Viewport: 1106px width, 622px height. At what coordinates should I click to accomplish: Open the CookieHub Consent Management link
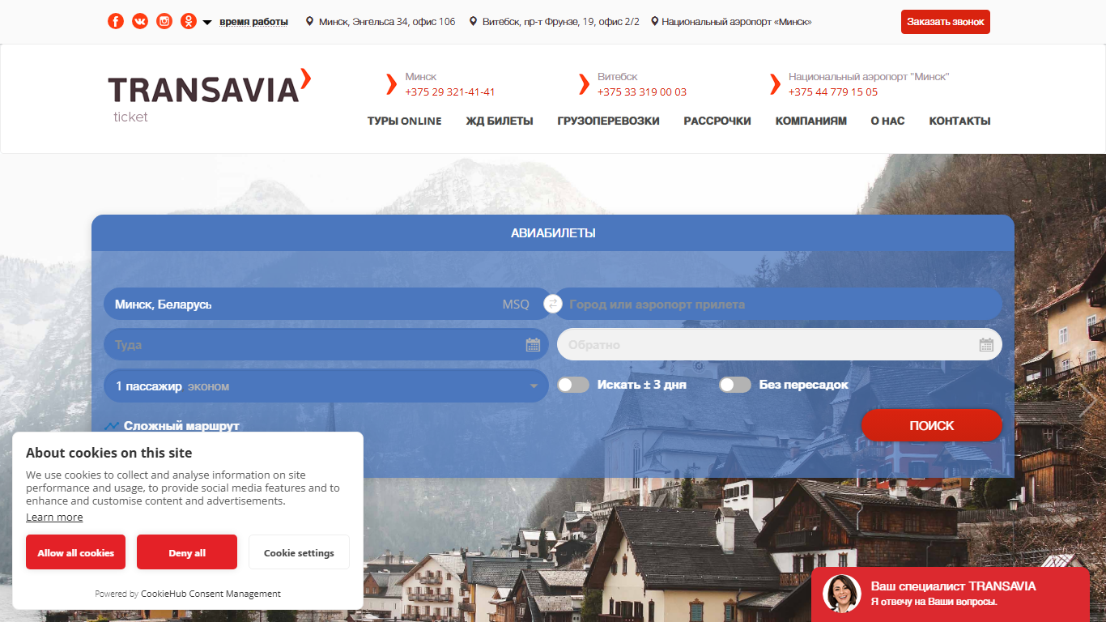211,594
